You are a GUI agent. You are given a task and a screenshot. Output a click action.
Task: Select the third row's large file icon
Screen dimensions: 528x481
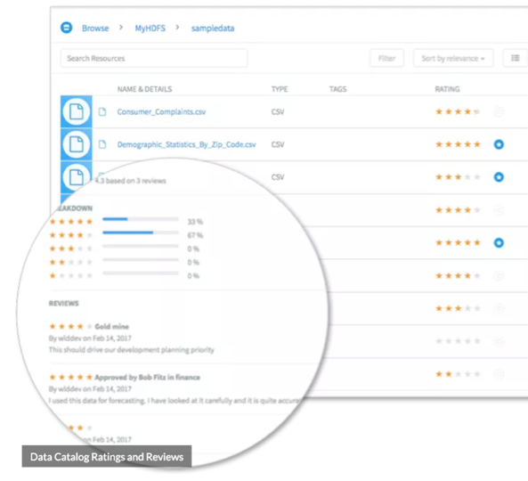coord(76,176)
